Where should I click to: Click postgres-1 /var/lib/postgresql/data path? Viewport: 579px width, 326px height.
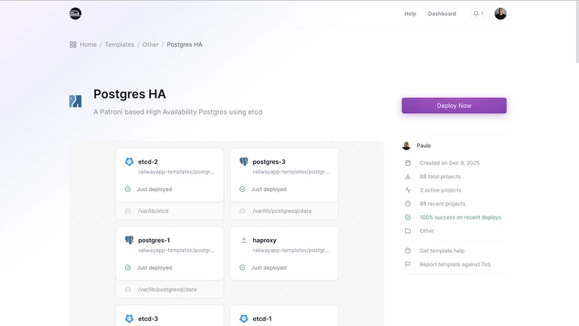167,289
